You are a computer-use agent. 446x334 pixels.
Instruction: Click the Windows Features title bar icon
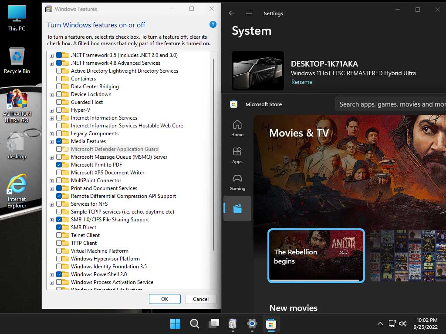49,9
